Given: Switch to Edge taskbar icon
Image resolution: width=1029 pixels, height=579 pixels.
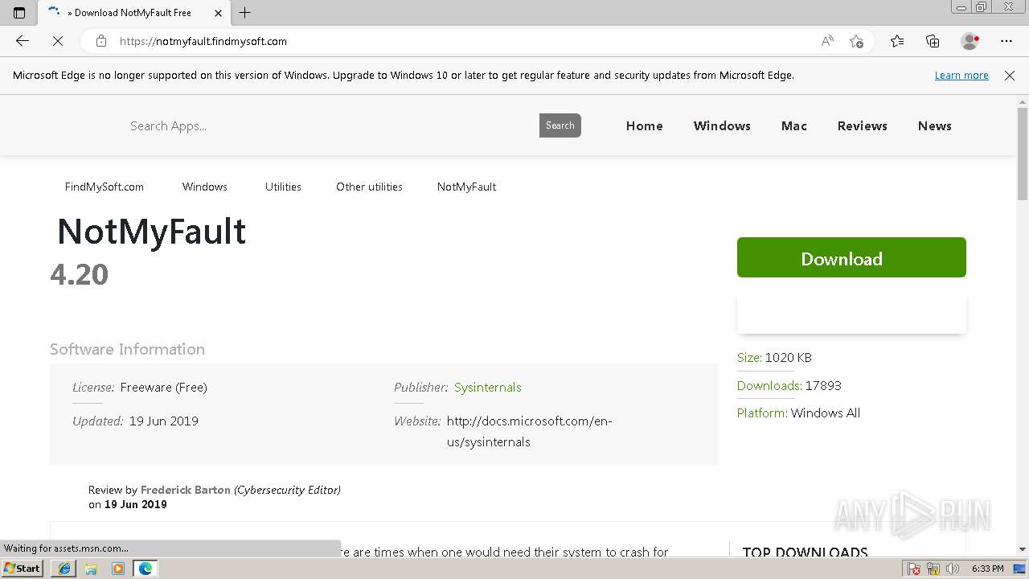Looking at the screenshot, I should [x=146, y=569].
